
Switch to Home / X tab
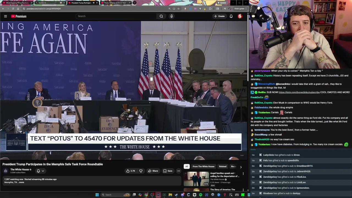point(50,3)
